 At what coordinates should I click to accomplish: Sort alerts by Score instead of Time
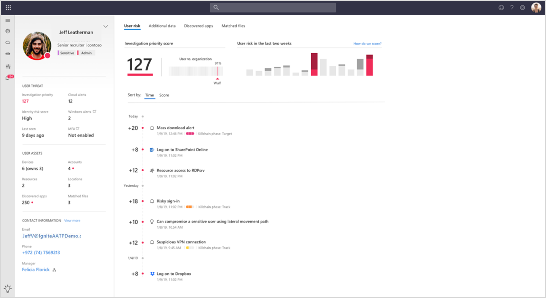point(164,95)
